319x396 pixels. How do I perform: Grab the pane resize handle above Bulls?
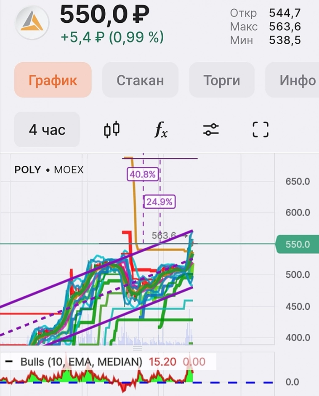[x=138, y=348]
